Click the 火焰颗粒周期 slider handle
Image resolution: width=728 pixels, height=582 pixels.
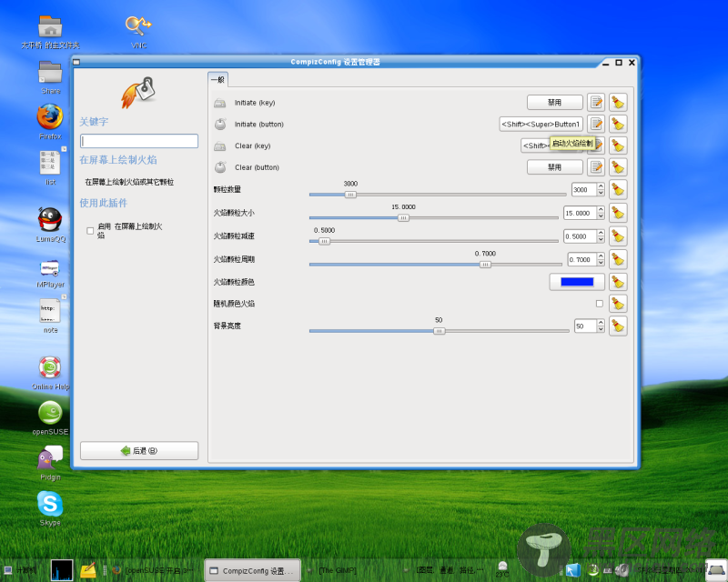(x=485, y=265)
